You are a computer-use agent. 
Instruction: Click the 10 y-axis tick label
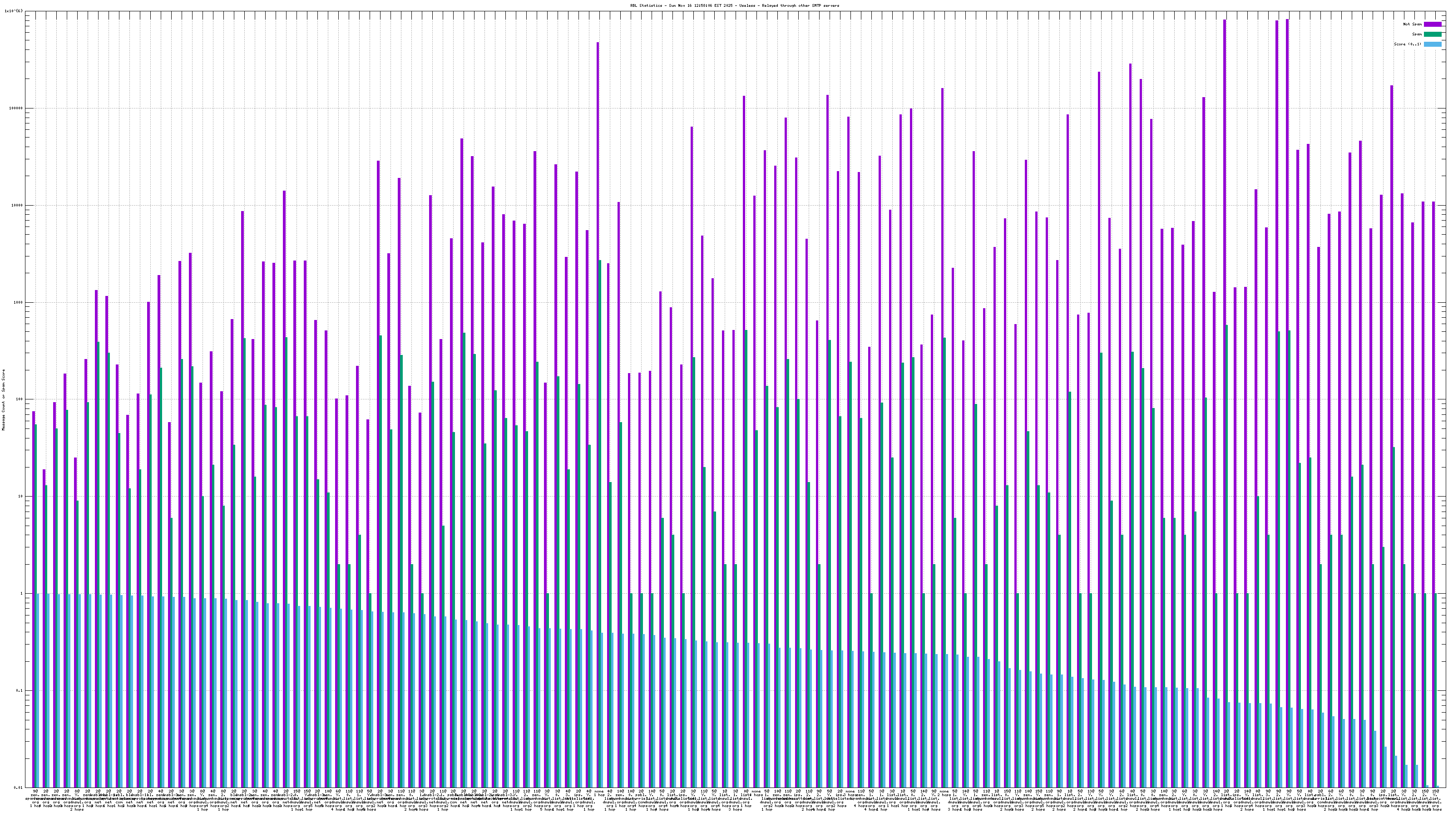click(x=21, y=496)
